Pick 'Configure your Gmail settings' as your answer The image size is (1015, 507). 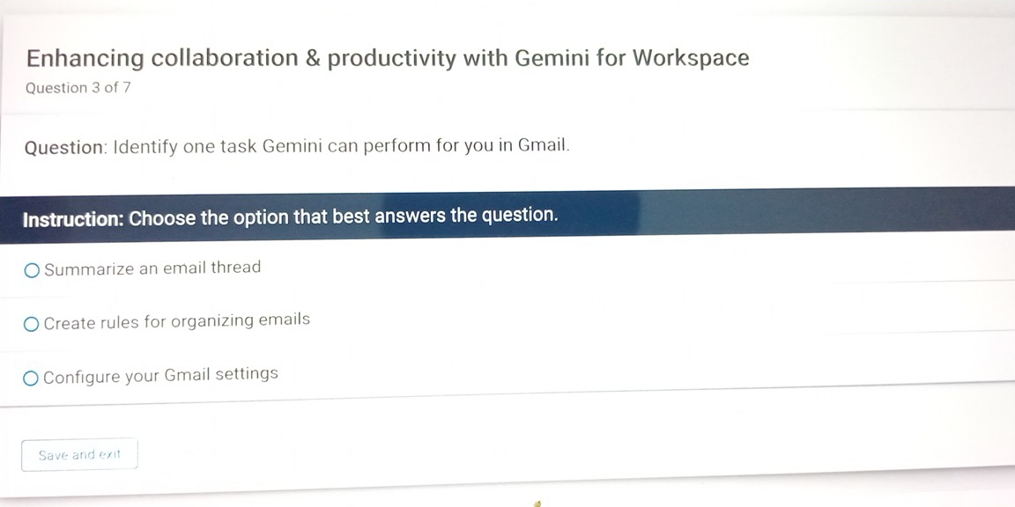[162, 375]
